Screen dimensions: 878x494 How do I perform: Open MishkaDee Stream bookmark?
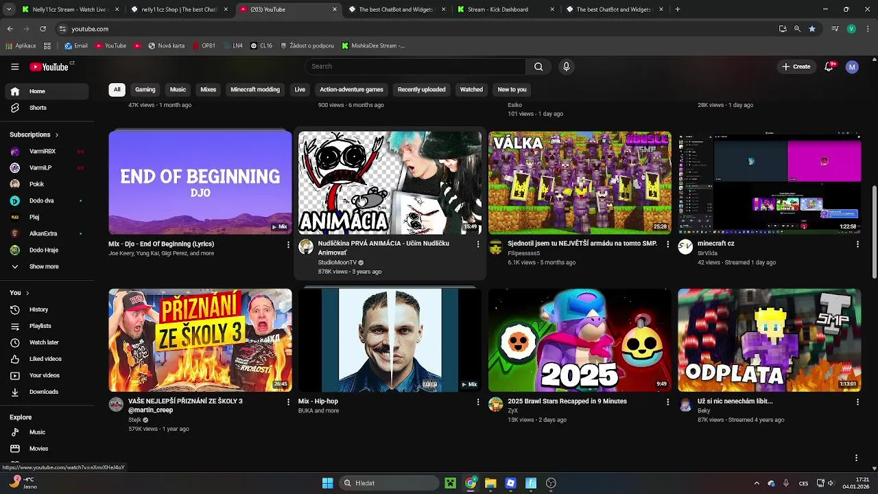[x=372, y=46]
